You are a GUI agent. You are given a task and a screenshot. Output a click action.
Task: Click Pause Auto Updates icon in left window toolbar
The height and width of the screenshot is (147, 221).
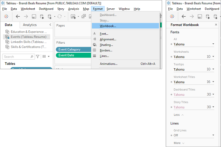point(49,17)
